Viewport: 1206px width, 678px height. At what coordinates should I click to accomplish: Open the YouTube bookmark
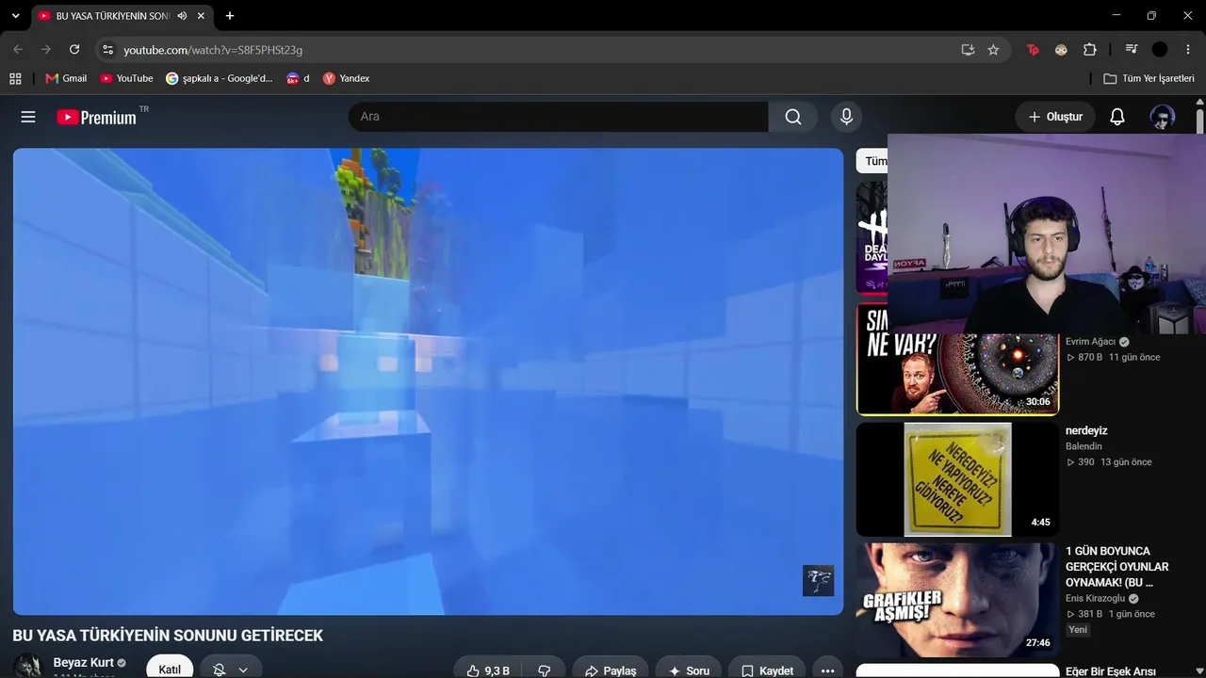126,79
